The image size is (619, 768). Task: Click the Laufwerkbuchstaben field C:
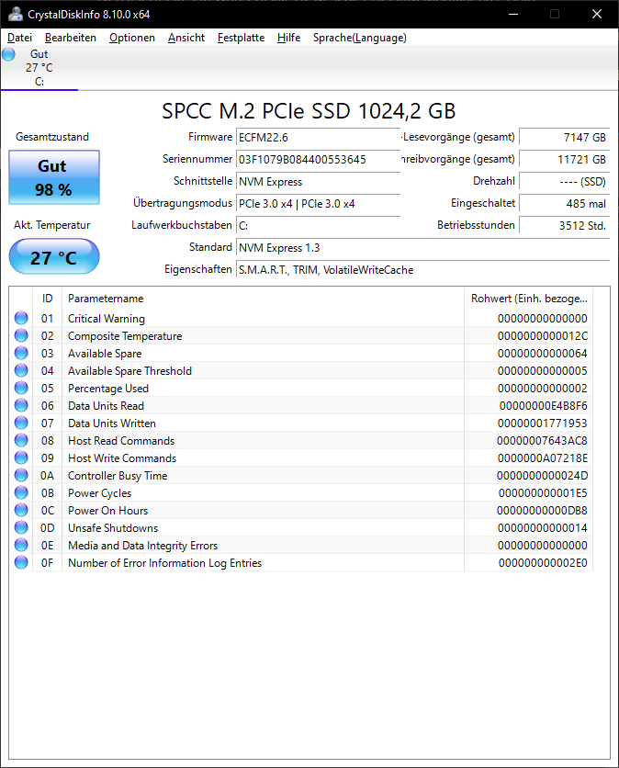point(319,226)
